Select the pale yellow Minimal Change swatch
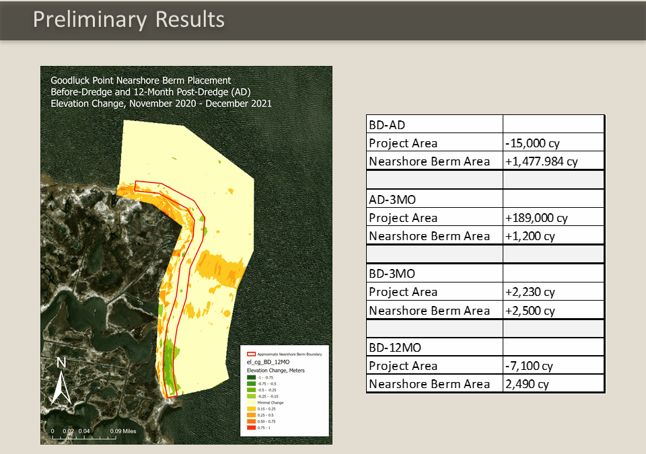Viewport: 646px width, 454px height. pos(252,402)
